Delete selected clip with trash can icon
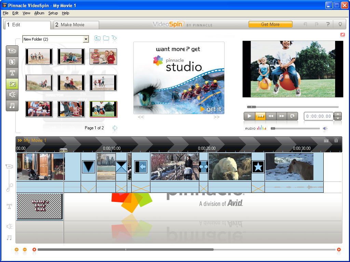Viewport: 350px width, 262px height. pyautogui.click(x=336, y=140)
